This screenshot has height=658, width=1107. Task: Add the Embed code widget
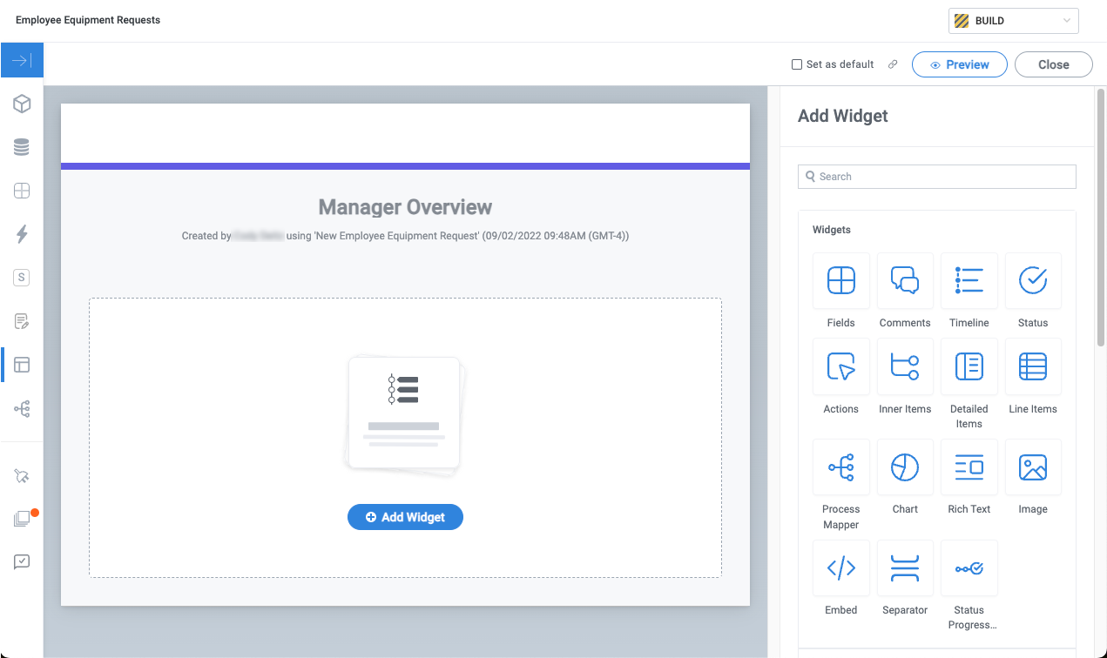(x=840, y=568)
